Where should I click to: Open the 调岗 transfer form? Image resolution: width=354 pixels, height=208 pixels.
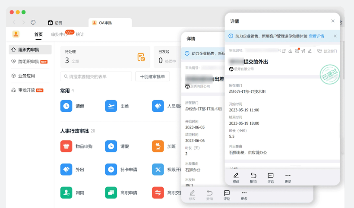tap(66, 192)
